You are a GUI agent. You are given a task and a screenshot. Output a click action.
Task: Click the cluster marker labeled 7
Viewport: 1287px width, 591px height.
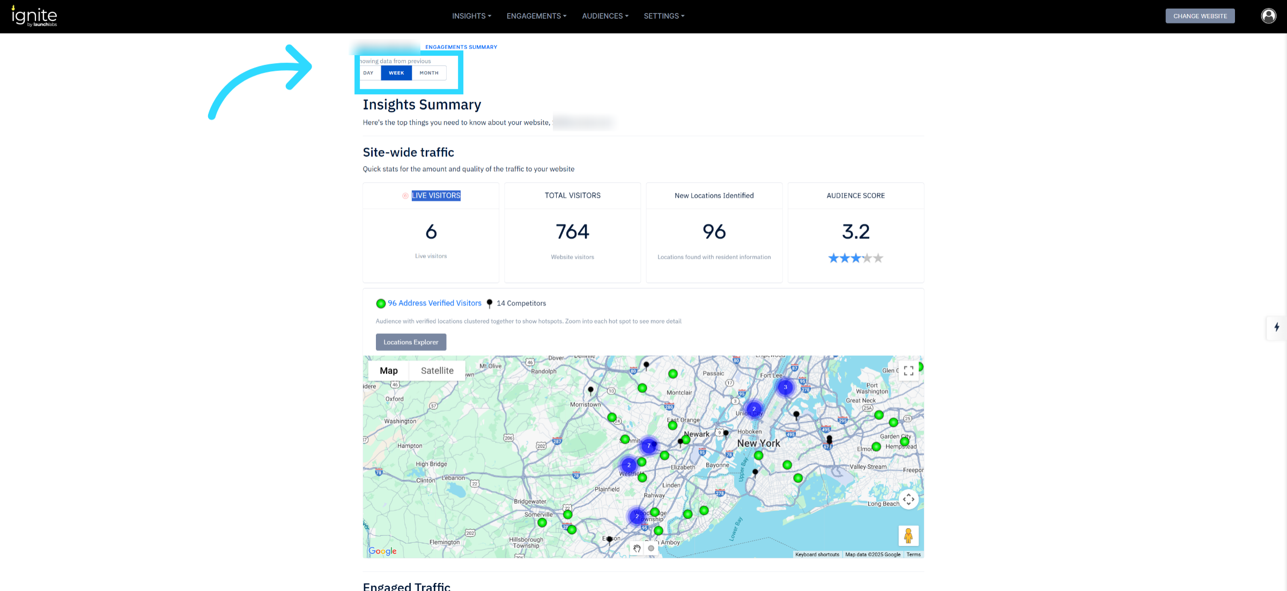point(649,445)
